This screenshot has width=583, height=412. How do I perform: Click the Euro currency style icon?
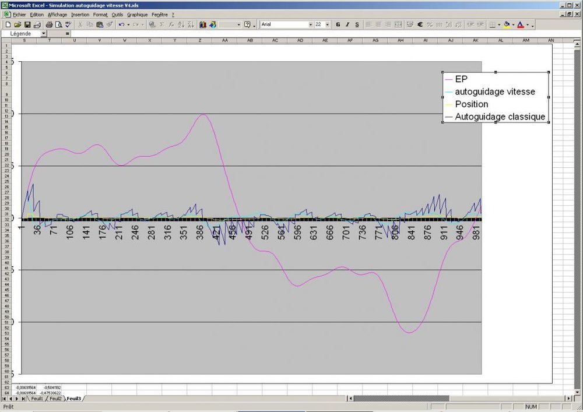pos(420,24)
